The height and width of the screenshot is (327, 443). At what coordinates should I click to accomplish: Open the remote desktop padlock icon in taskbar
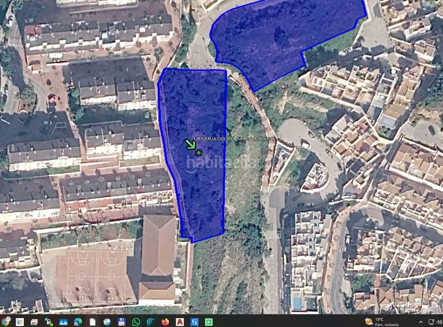point(49,321)
